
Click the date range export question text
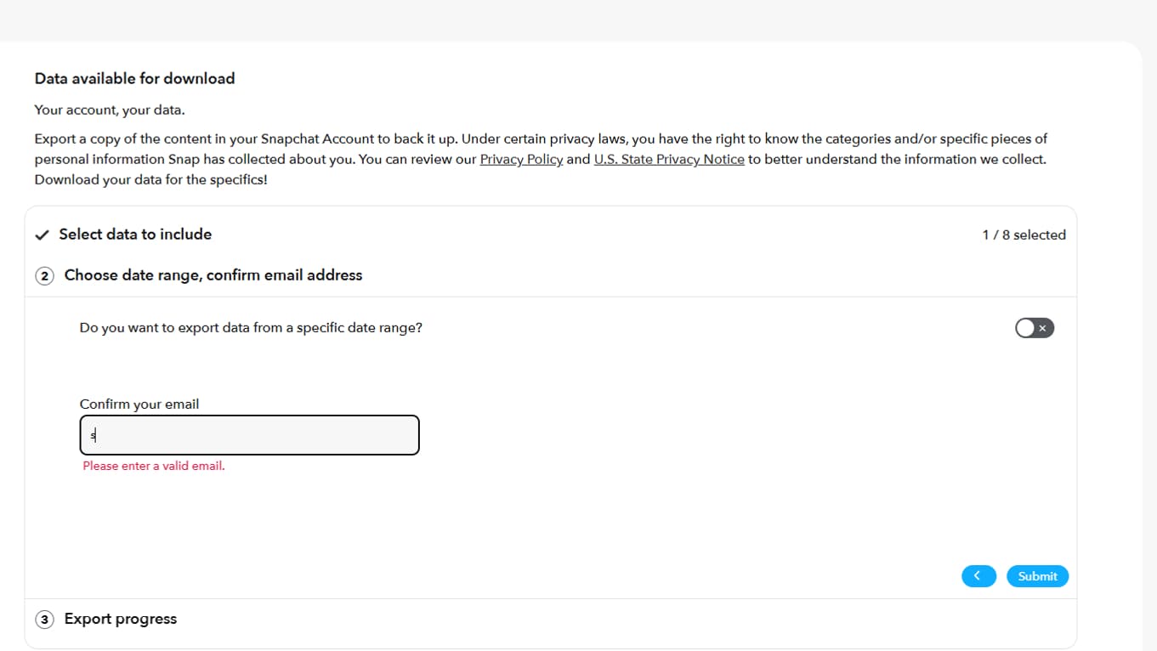coord(251,328)
